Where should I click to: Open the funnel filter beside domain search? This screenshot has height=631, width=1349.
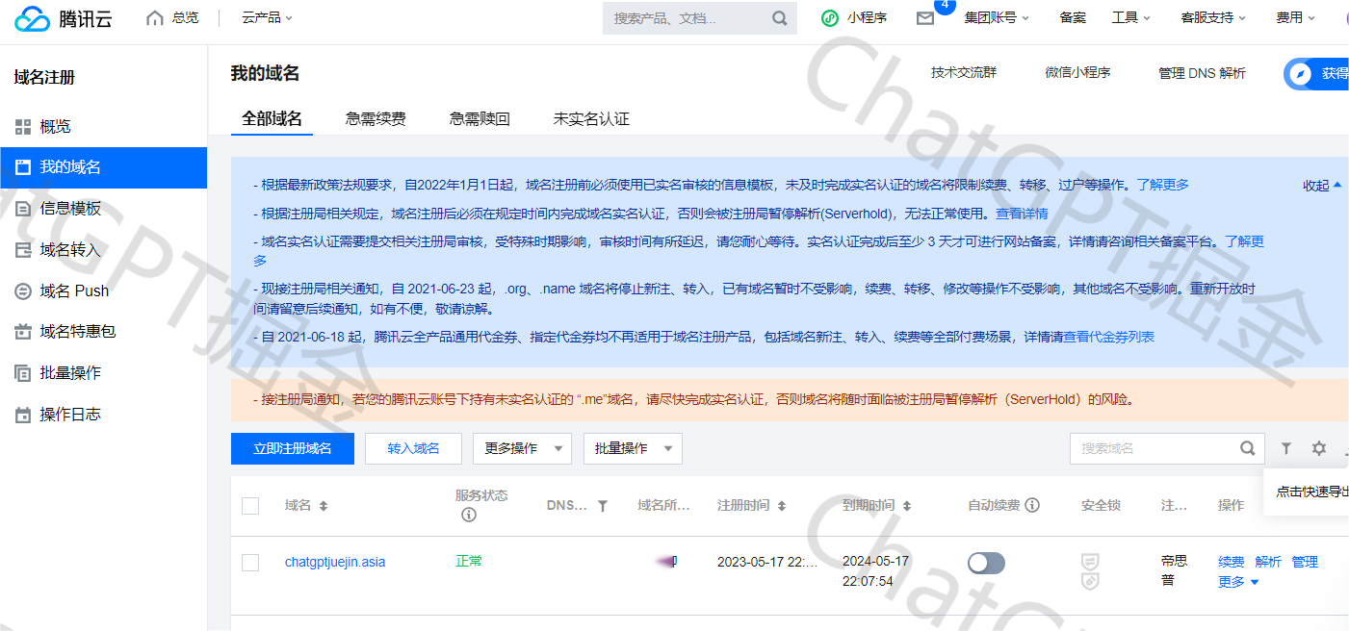(1286, 448)
